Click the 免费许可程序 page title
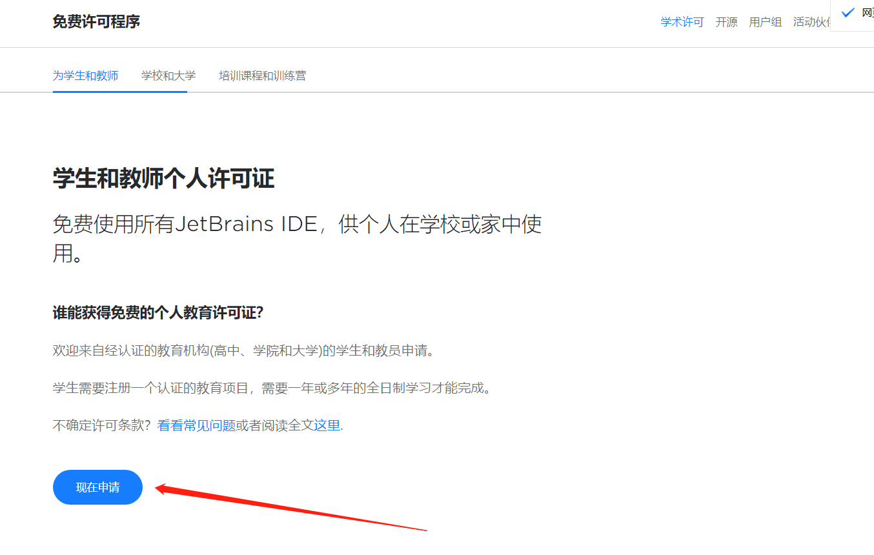The width and height of the screenshot is (874, 555). [x=96, y=21]
